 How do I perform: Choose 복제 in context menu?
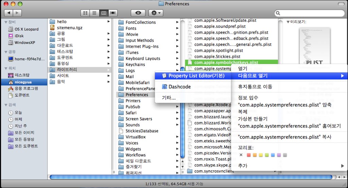pos(290,112)
